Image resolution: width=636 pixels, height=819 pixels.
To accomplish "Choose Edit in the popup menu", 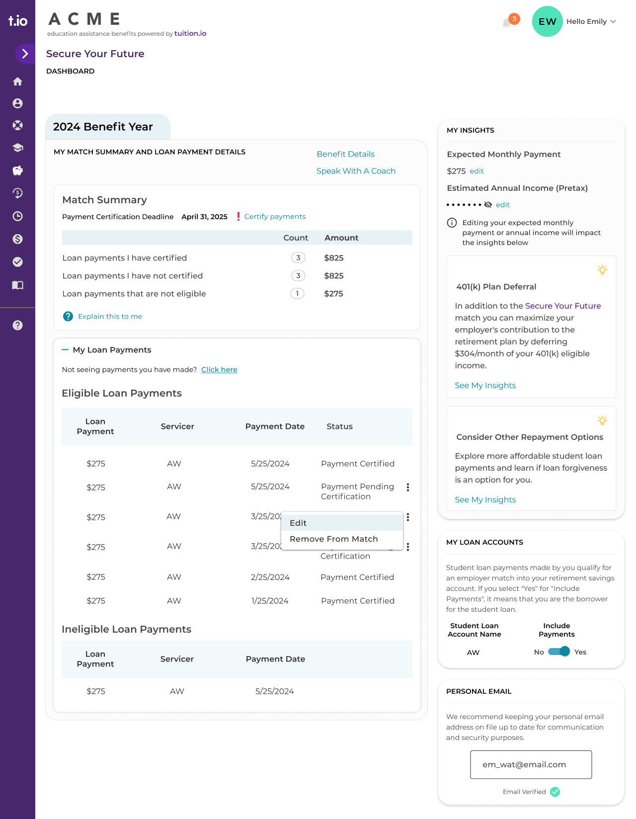I will coord(342,523).
